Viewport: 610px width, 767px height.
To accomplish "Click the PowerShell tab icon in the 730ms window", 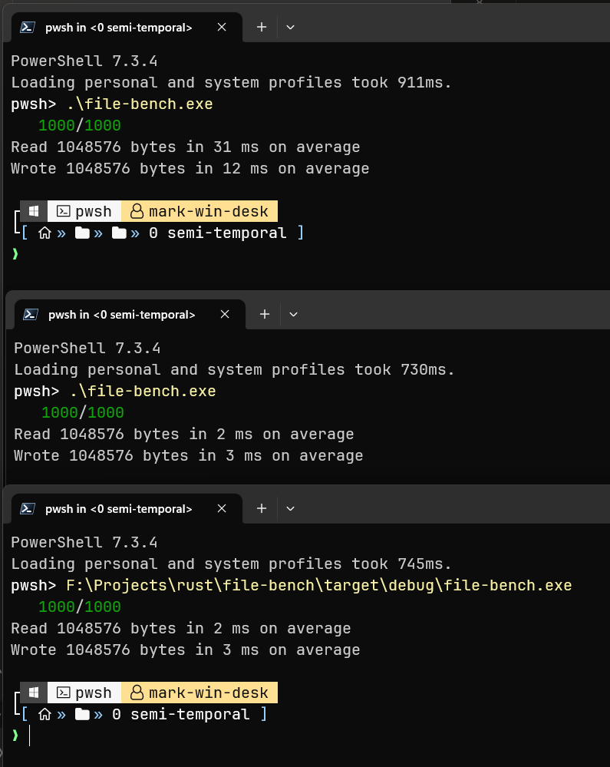I will click(30, 315).
